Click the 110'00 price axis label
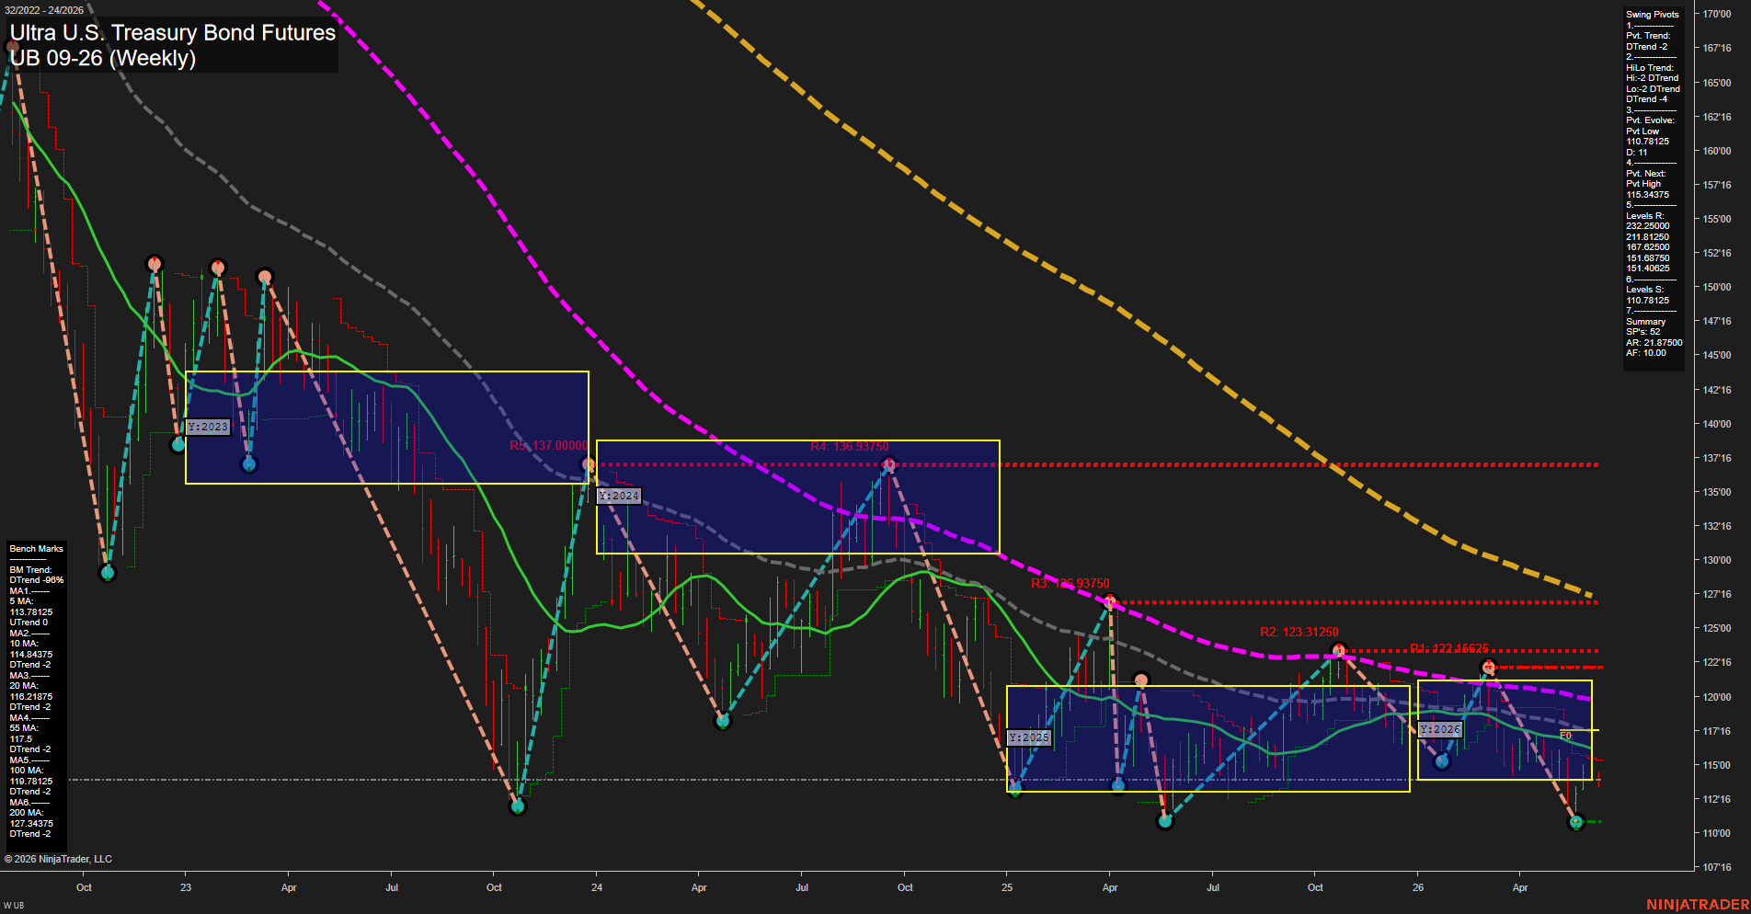Image resolution: width=1751 pixels, height=914 pixels. (x=1716, y=833)
